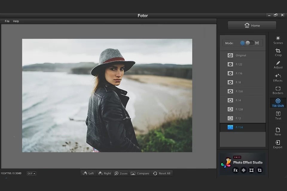Screen dimensions: 287x191
Task: Rotate the image Left
Action: click(x=88, y=173)
